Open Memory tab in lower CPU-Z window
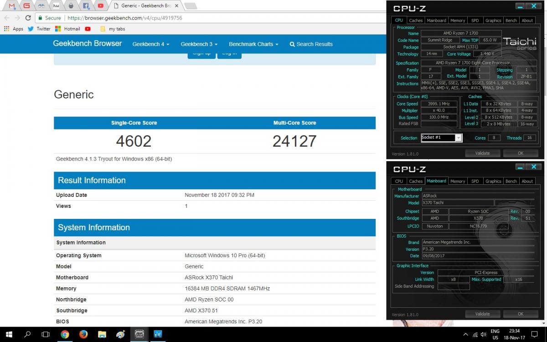Viewport: 547px width, 342px height. [x=458, y=181]
